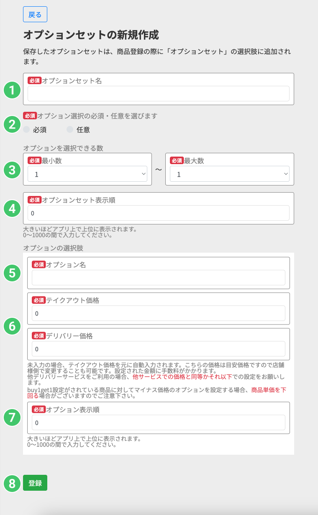Click the green number 7 badge

12,417
